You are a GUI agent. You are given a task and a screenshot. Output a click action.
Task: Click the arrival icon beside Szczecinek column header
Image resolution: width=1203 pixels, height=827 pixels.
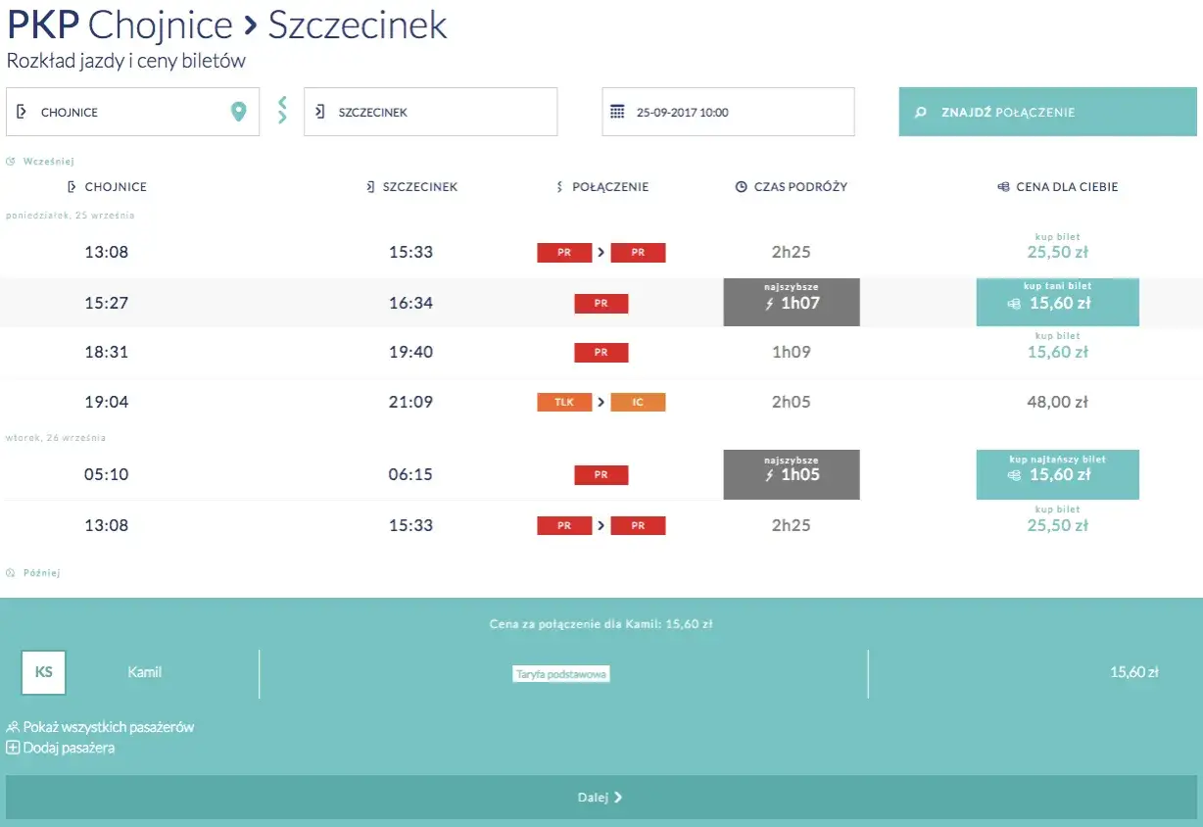(x=370, y=187)
